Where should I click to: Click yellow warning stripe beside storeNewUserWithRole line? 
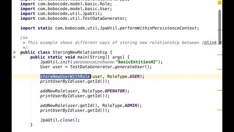click(219, 69)
